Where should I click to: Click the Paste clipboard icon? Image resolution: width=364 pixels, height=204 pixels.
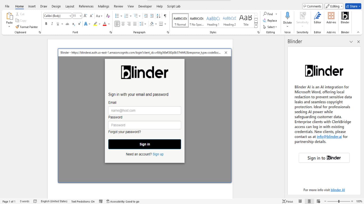point(9,16)
